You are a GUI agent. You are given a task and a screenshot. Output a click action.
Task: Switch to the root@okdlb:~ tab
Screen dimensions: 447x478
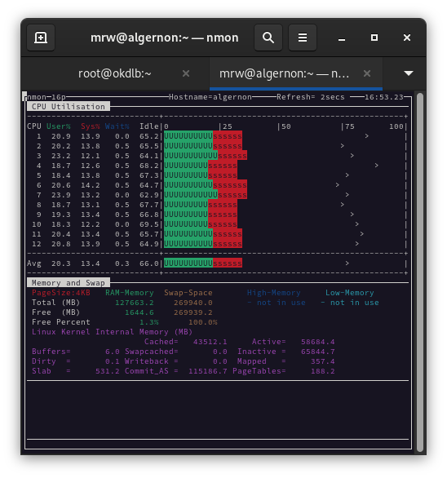[115, 73]
